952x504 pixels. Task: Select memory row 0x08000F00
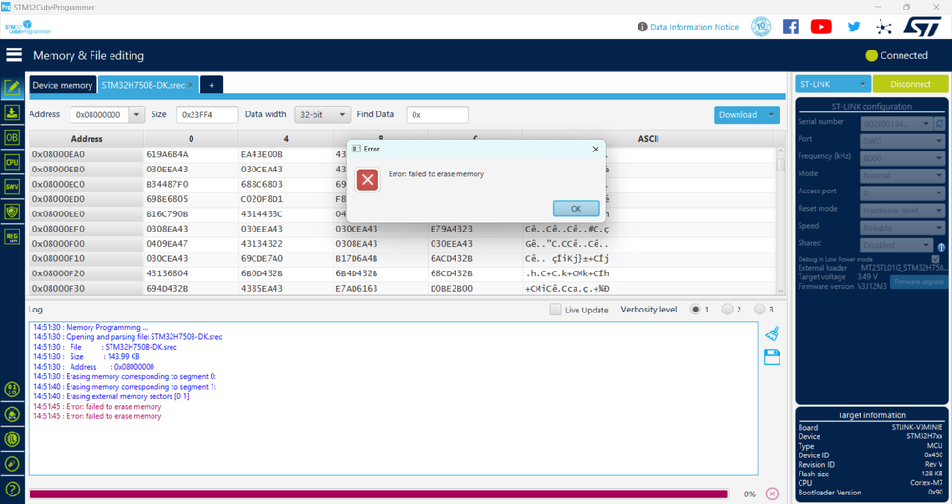(x=402, y=244)
